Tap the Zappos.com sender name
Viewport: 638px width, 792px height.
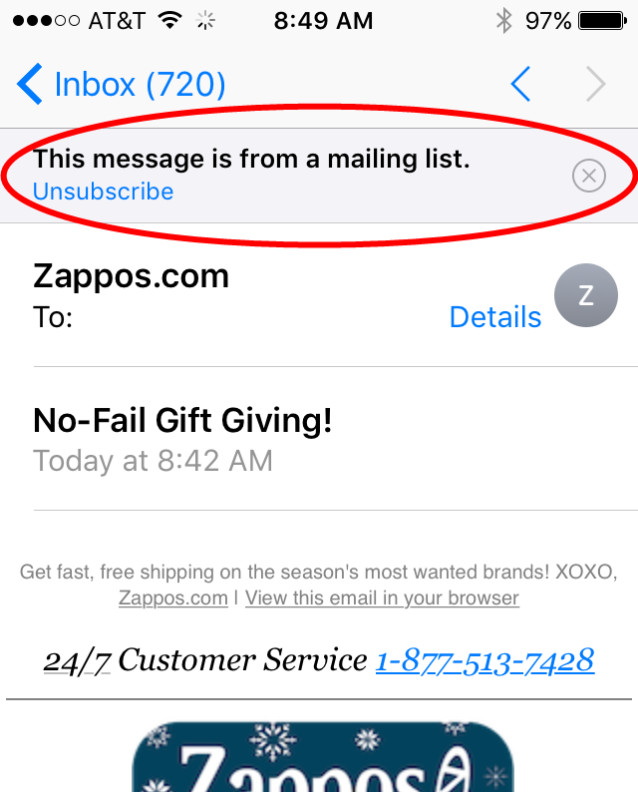coord(131,276)
